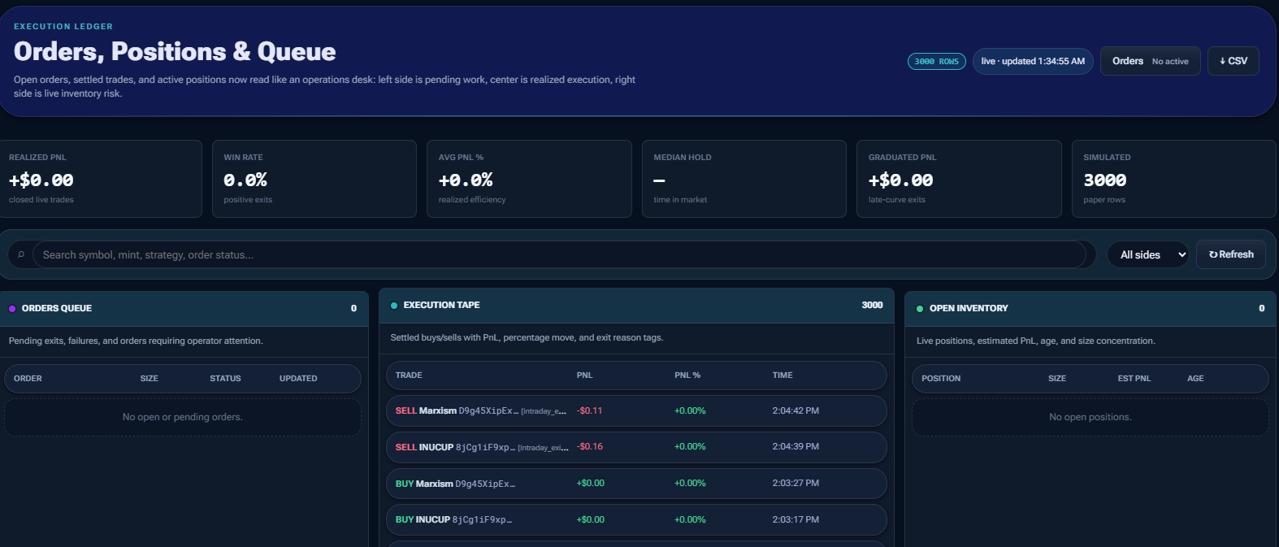The height and width of the screenshot is (547, 1279).
Task: Click the -$0.16 PnL value
Action: click(x=589, y=447)
